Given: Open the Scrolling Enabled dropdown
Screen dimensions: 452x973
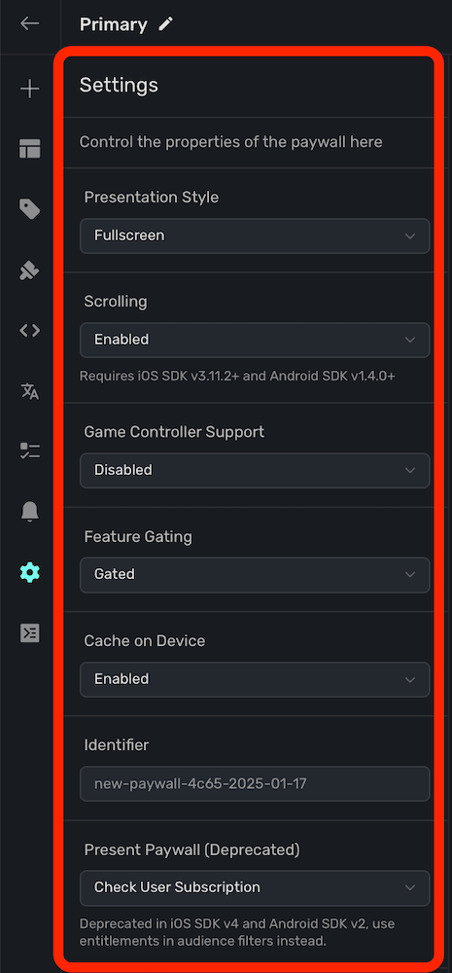Looking at the screenshot, I should 255,340.
